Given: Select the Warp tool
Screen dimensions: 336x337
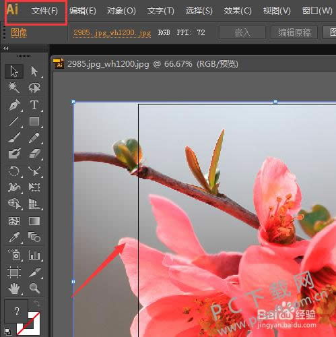Looking at the screenshot, I should click(14, 187).
